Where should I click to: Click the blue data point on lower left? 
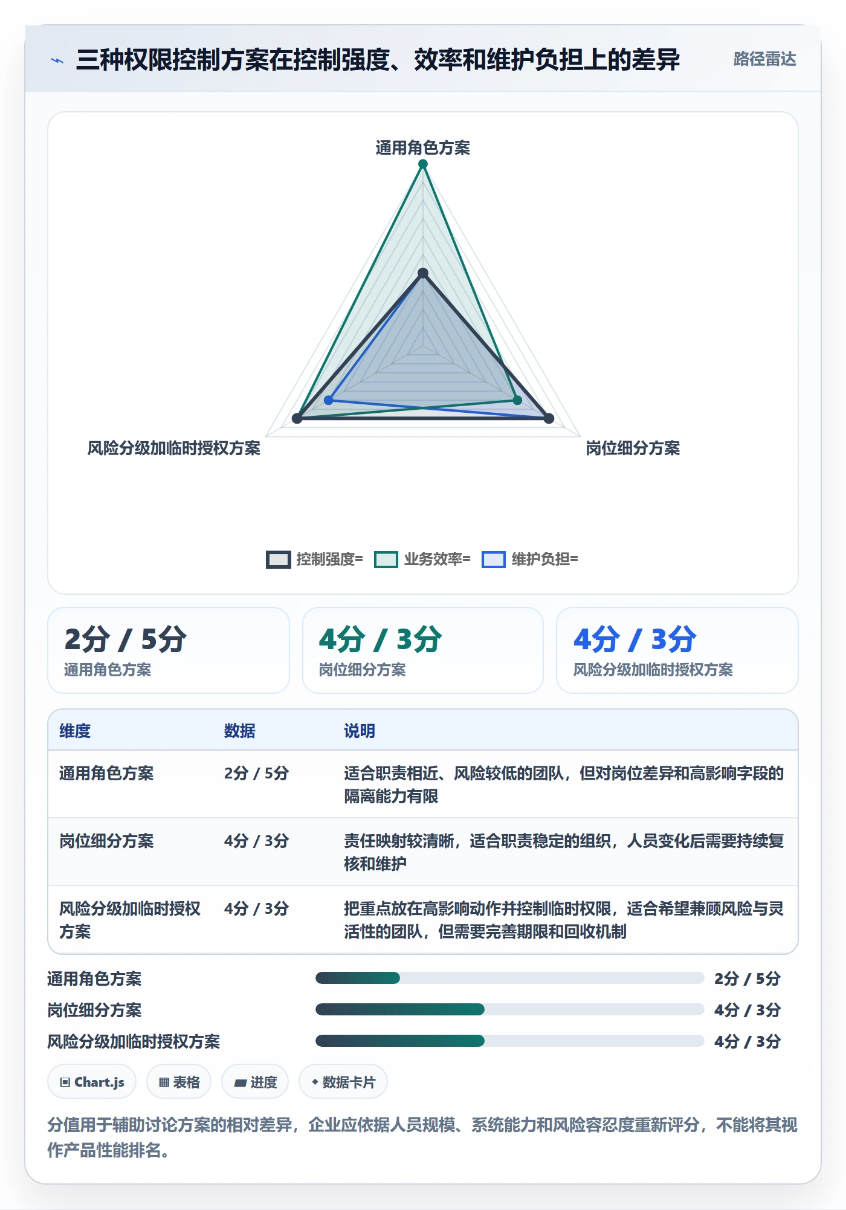pyautogui.click(x=329, y=400)
